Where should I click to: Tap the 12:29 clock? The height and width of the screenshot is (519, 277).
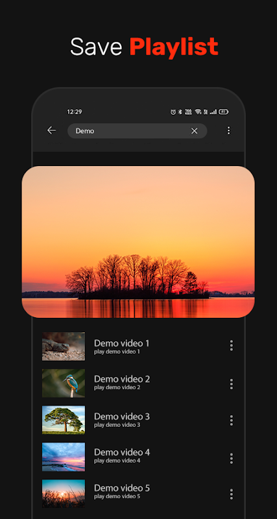(x=75, y=112)
